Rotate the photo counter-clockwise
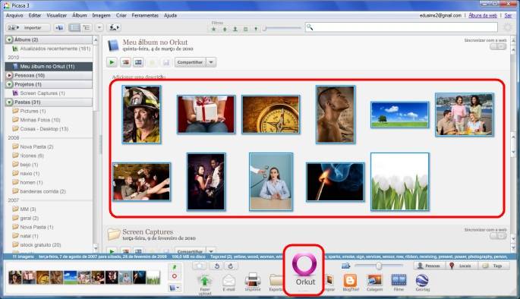This screenshot has height=299, width=520. 217,266
